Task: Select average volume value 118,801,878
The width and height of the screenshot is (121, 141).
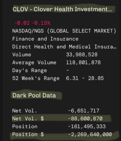Action: click(x=83, y=62)
